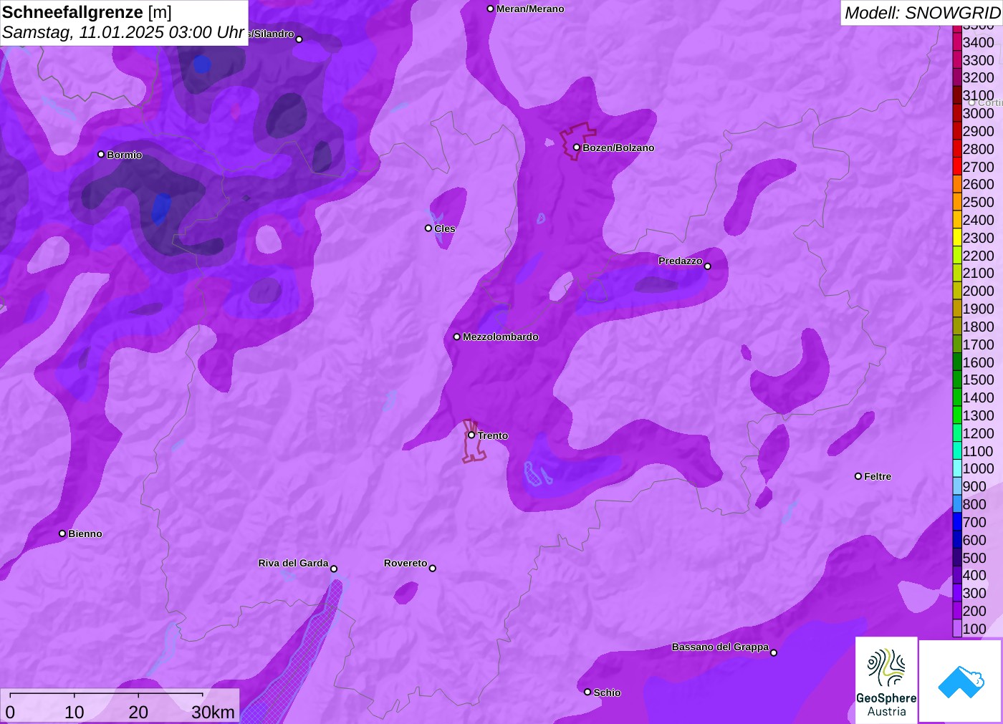
Task: Click the blue cloud house logo
Action: [961, 681]
